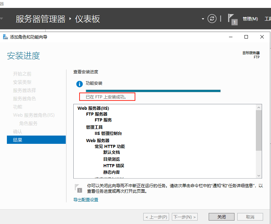Screen dimensions: 271x224
Task: Click the 关闭 button to finish the wizard
Action: point(221,217)
